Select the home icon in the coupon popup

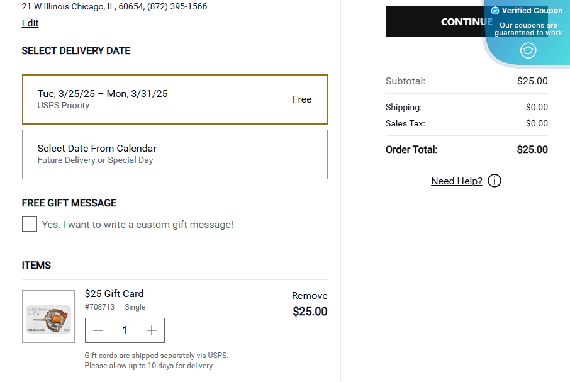coord(528,50)
